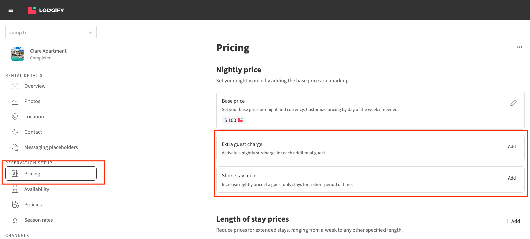
Task: Open the three-dots more options menu
Action: [x=519, y=47]
